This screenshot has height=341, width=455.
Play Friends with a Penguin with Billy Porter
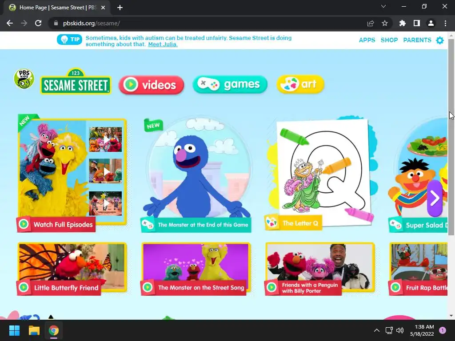(x=320, y=269)
